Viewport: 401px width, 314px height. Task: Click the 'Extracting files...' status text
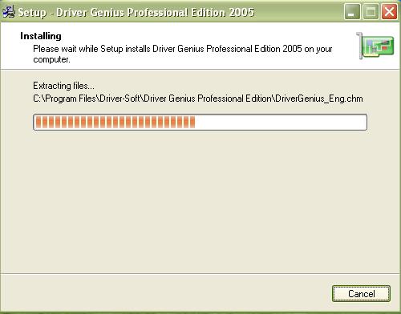point(63,86)
